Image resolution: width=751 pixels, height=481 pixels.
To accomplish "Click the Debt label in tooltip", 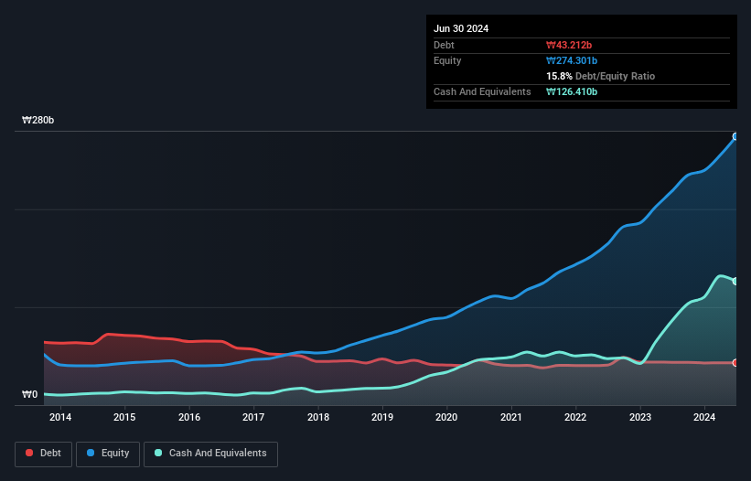I will [444, 45].
